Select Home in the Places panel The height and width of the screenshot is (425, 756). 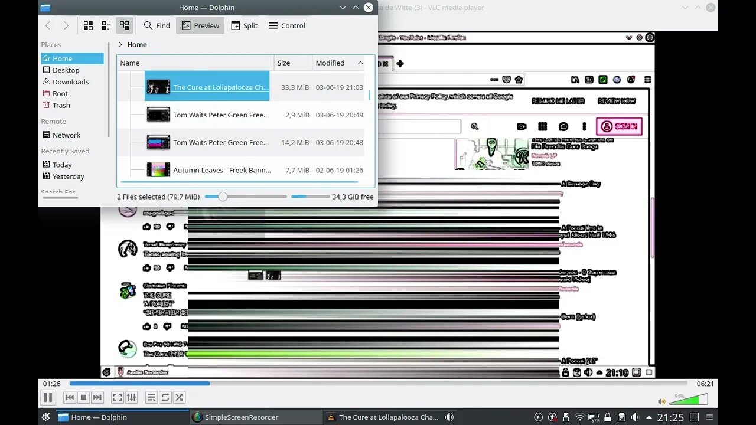coord(72,58)
